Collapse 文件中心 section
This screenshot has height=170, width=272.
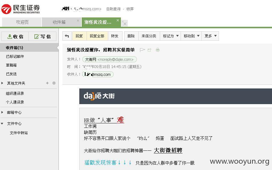point(2,124)
